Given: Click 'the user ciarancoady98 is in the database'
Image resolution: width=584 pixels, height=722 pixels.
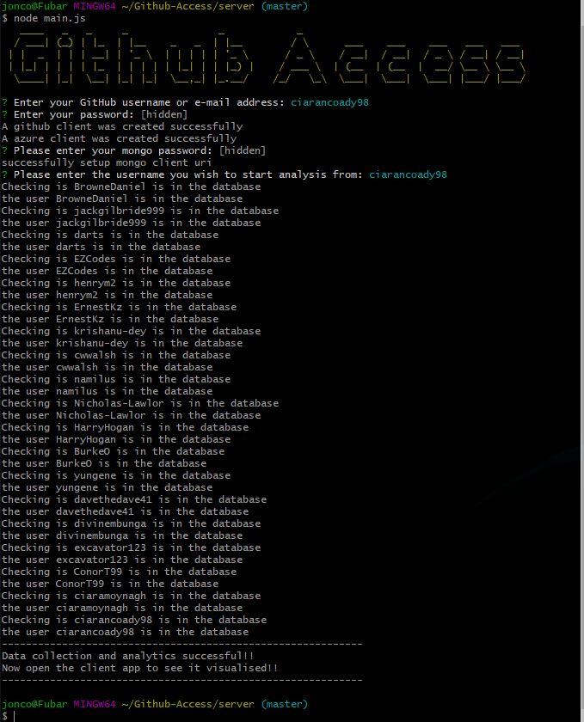Looking at the screenshot, I should point(125,632).
